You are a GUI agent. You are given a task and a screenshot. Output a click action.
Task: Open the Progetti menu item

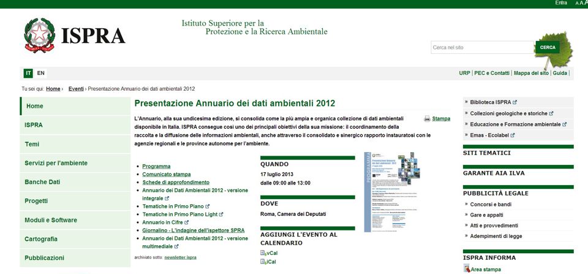click(x=75, y=201)
